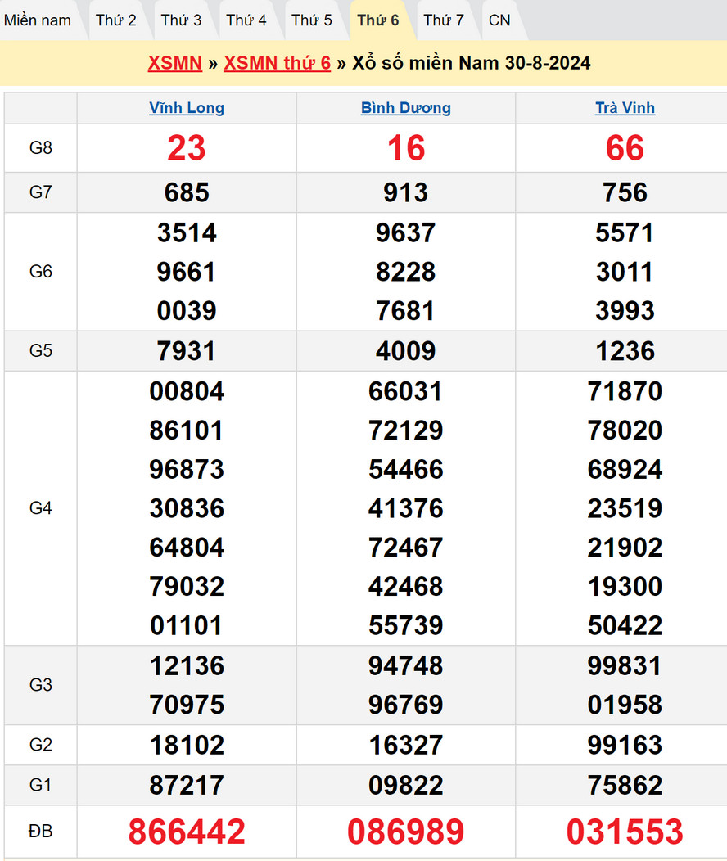Select the active Thứ 6 tab
Viewport: 727px width, 861px height.
(378, 20)
